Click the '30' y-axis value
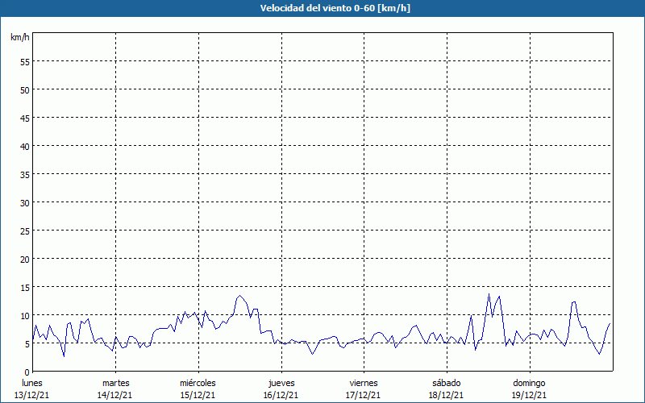Viewport: 645px width, 403px height. click(x=25, y=203)
